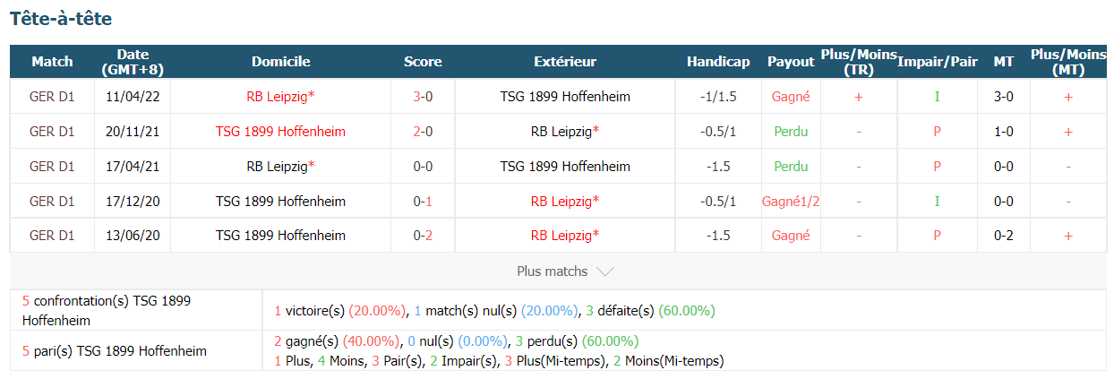Select the 0-0 score of 17/04/21
The width and height of the screenshot is (1114, 379).
click(423, 167)
